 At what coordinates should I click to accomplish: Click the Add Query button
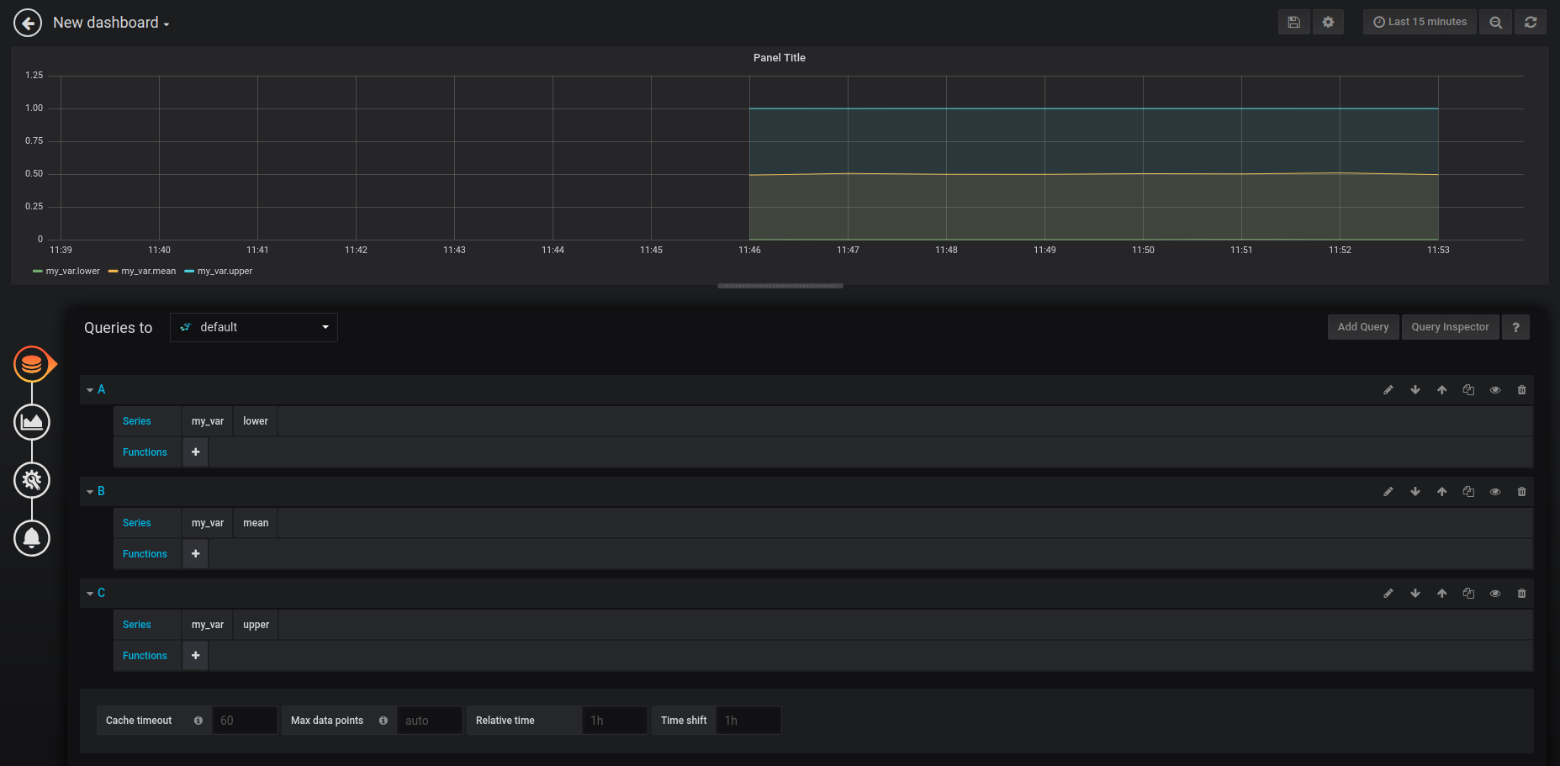point(1362,327)
